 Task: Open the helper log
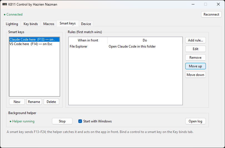tap(196, 121)
